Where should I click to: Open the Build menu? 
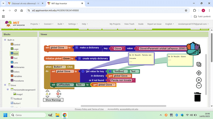(x=61, y=24)
